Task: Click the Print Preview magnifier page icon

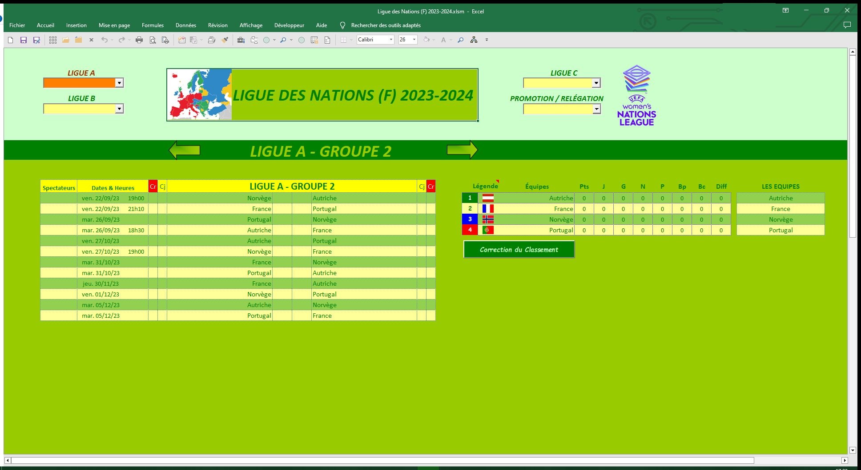Action: point(153,40)
